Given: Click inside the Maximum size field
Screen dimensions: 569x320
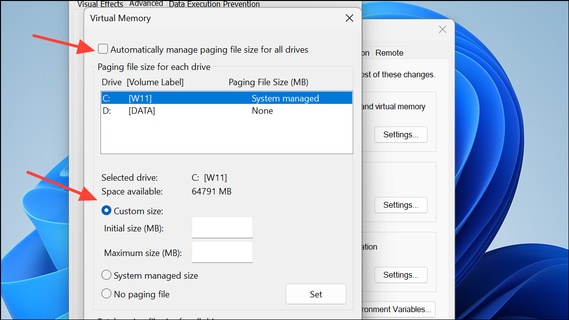Looking at the screenshot, I should 222,252.
